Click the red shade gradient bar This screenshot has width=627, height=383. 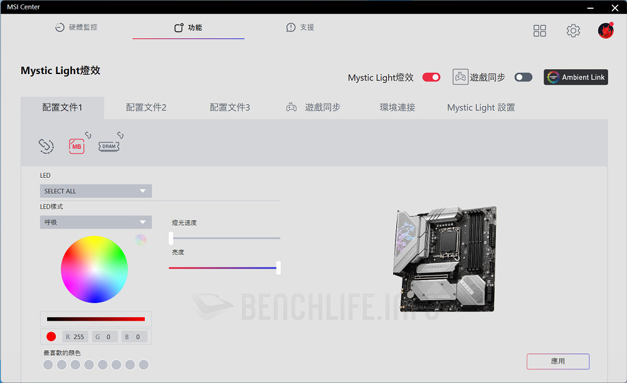(x=96, y=319)
